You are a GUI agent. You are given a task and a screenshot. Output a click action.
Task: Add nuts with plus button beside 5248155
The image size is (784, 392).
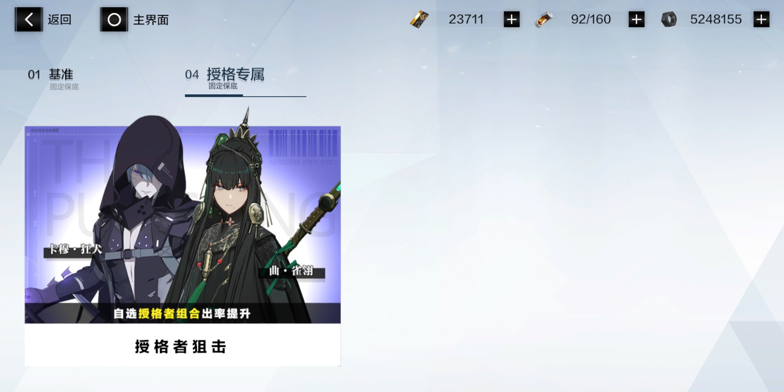(x=761, y=19)
